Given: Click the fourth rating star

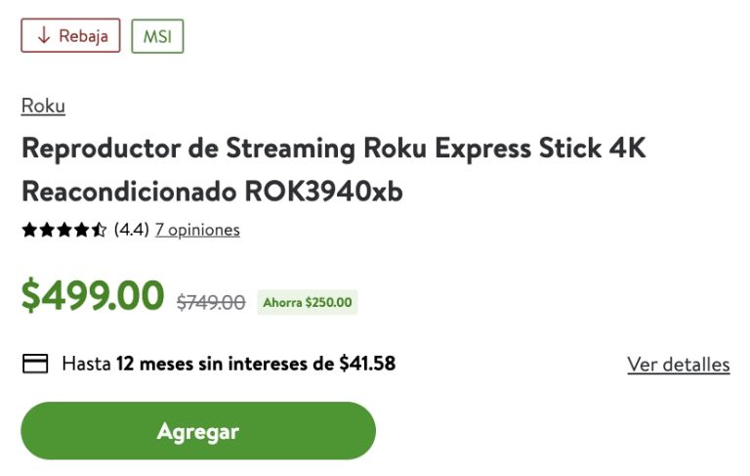Looking at the screenshot, I should click(x=80, y=231).
